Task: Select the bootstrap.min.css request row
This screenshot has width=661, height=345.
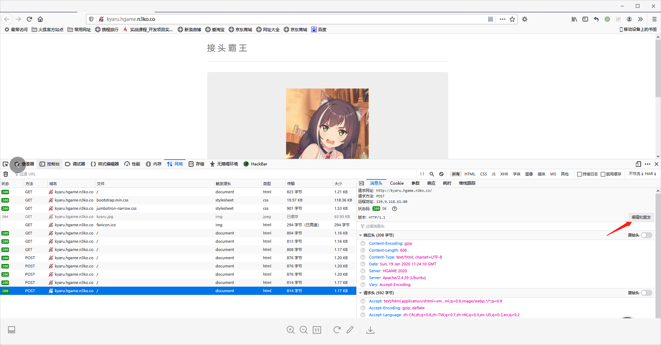Action: click(x=178, y=200)
